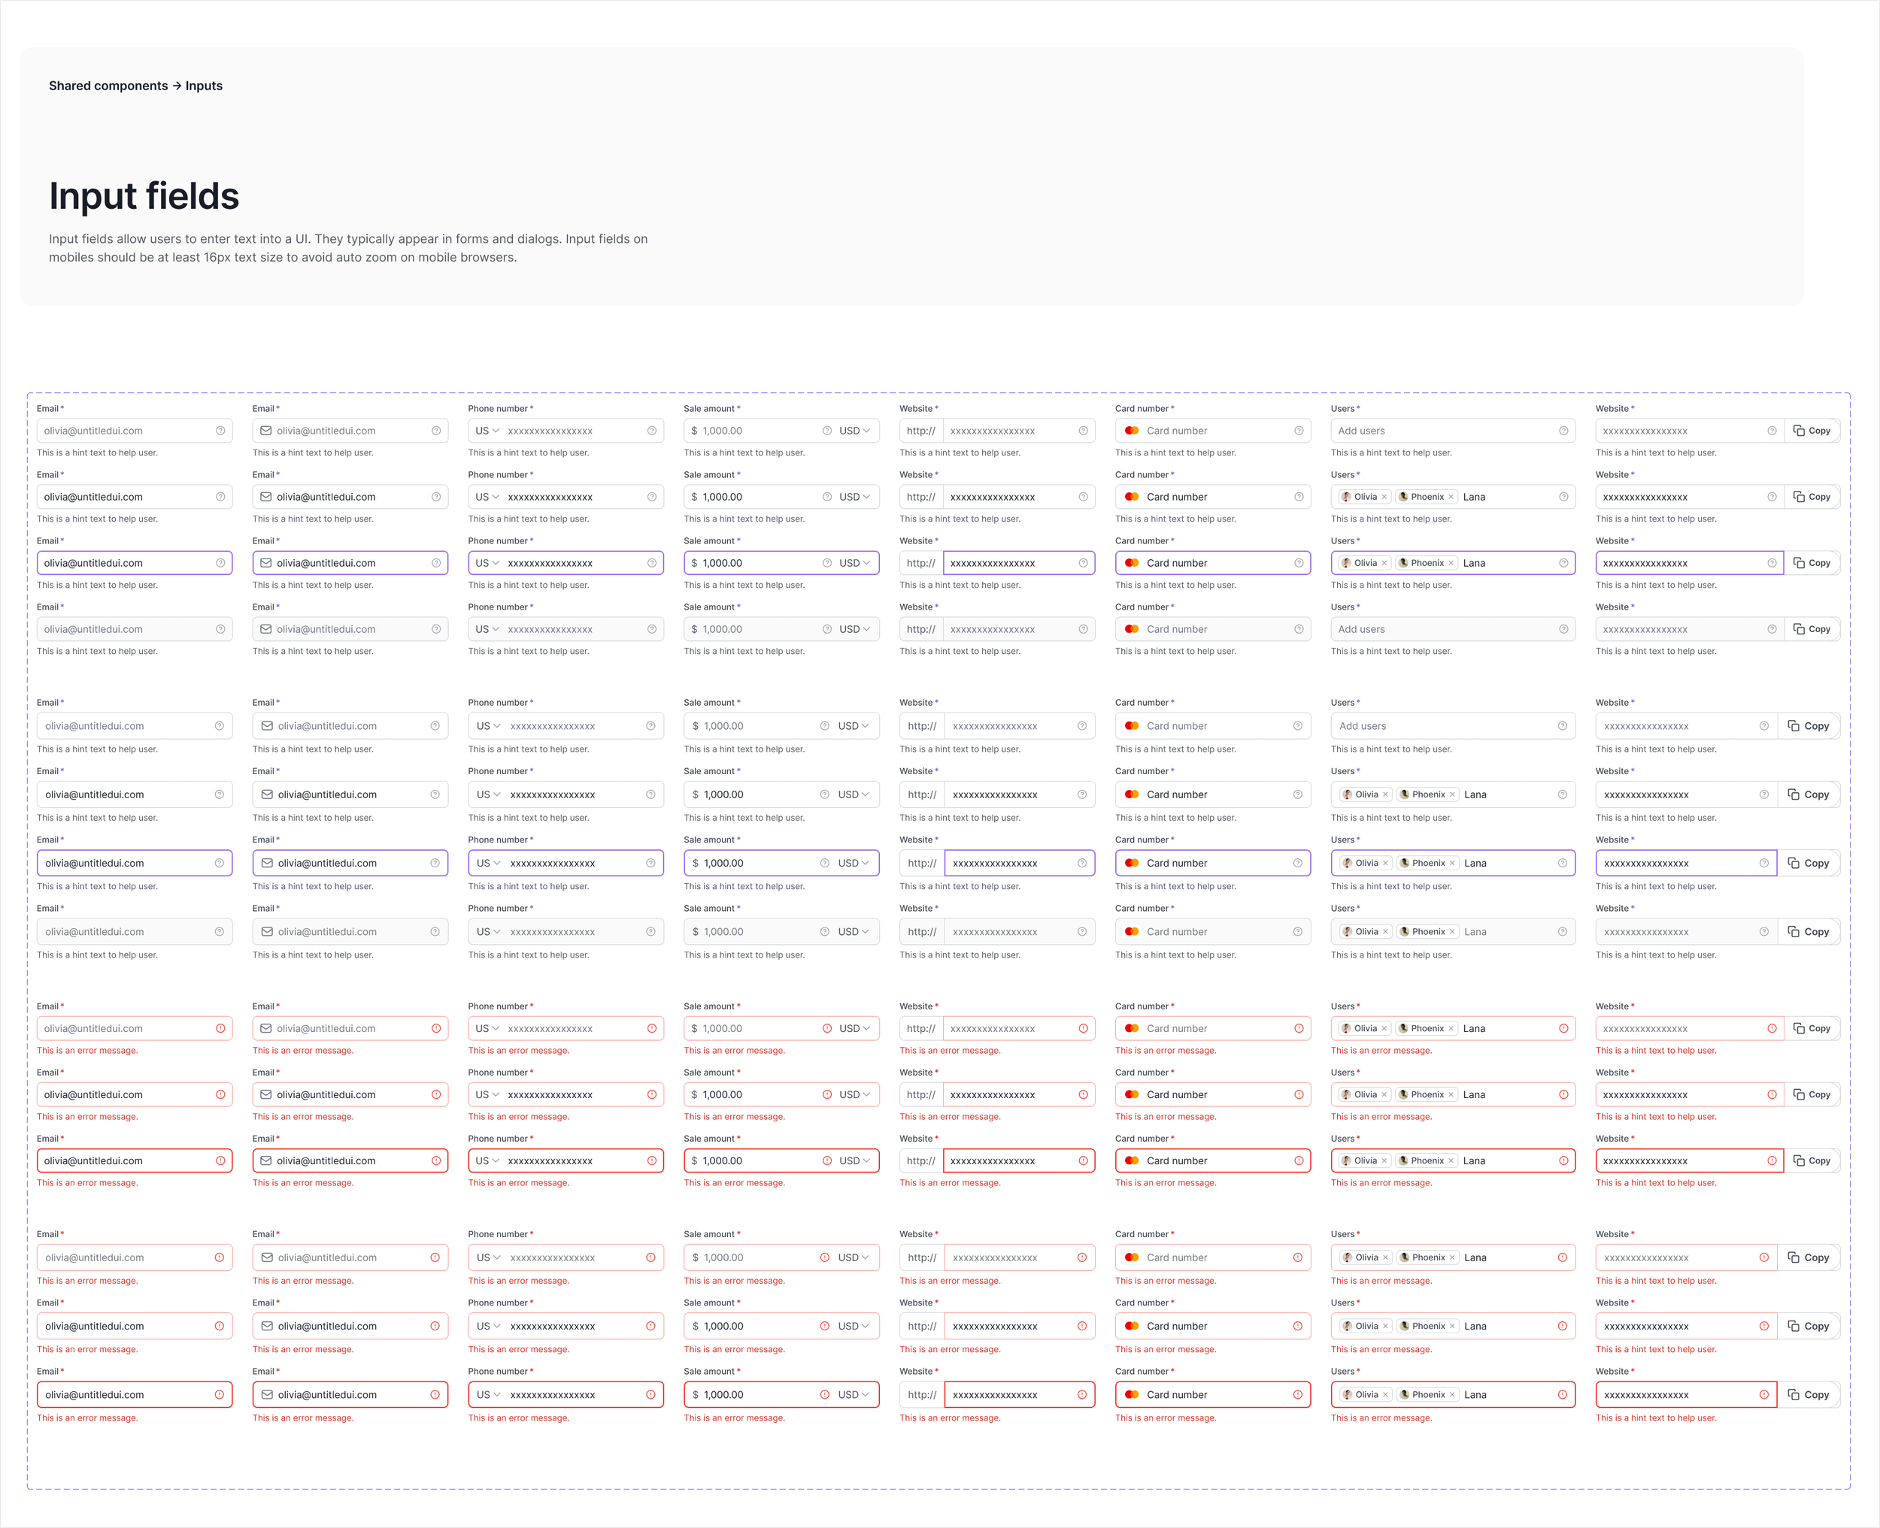Click Shared components breadcrumb link
This screenshot has height=1528, width=1880.
tap(108, 86)
